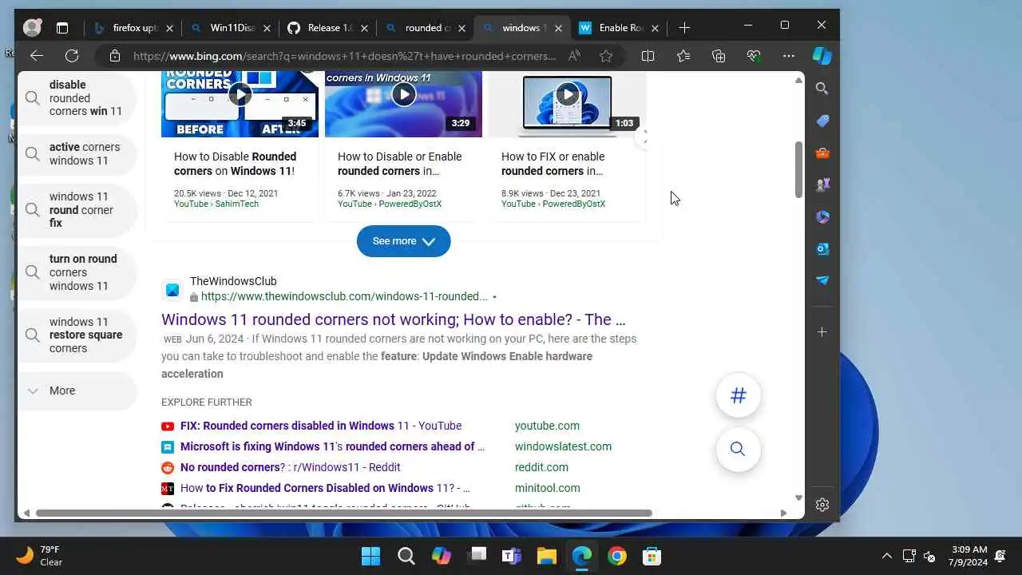Open Drop paper plane in sidebar
The width and height of the screenshot is (1022, 575).
point(822,280)
